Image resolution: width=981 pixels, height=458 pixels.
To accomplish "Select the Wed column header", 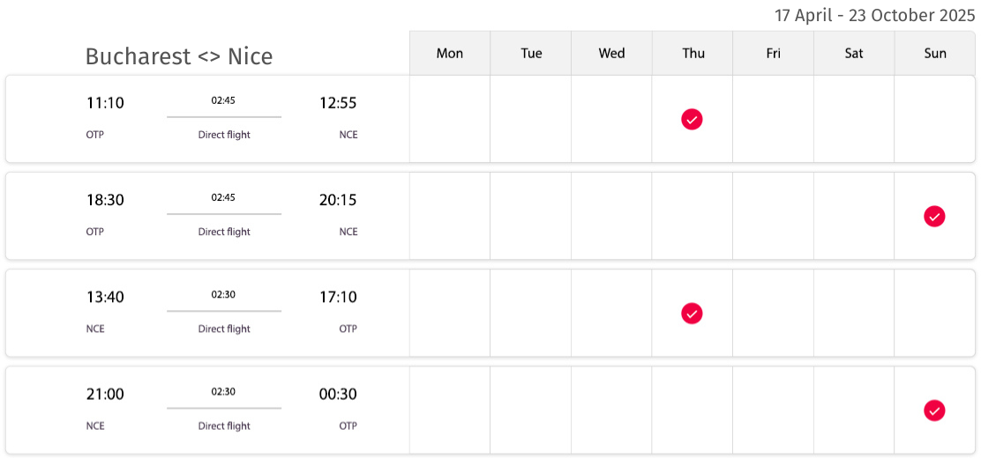I will (x=611, y=53).
